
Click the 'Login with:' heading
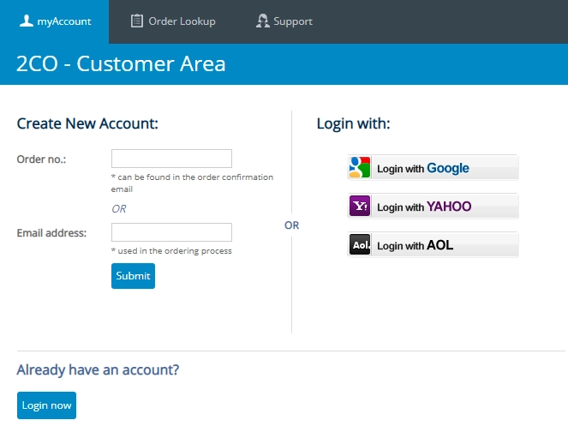(x=353, y=123)
